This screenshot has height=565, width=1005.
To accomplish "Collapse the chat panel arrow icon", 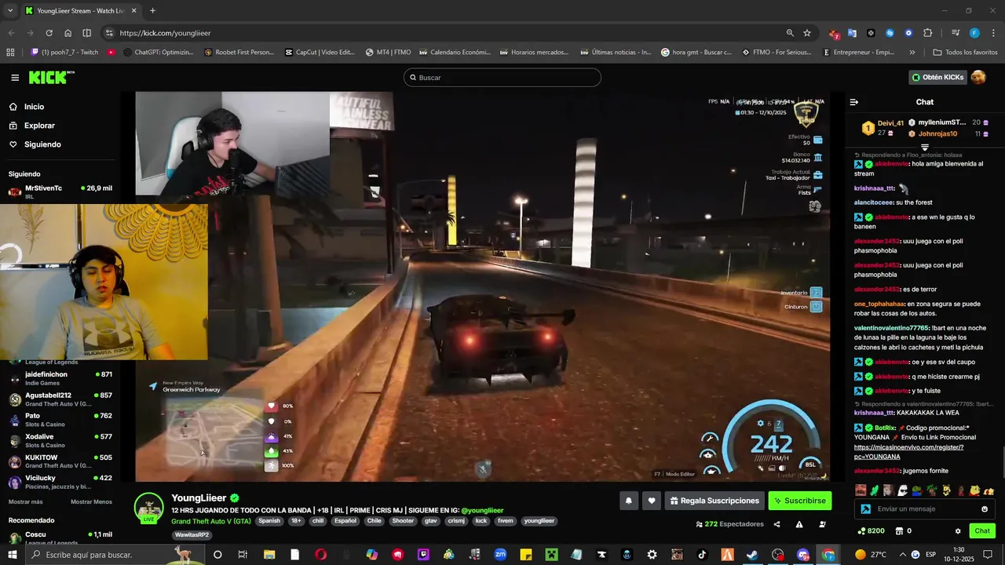I will (x=854, y=102).
